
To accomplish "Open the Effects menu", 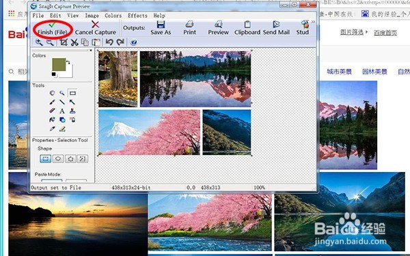I will 137,16.
